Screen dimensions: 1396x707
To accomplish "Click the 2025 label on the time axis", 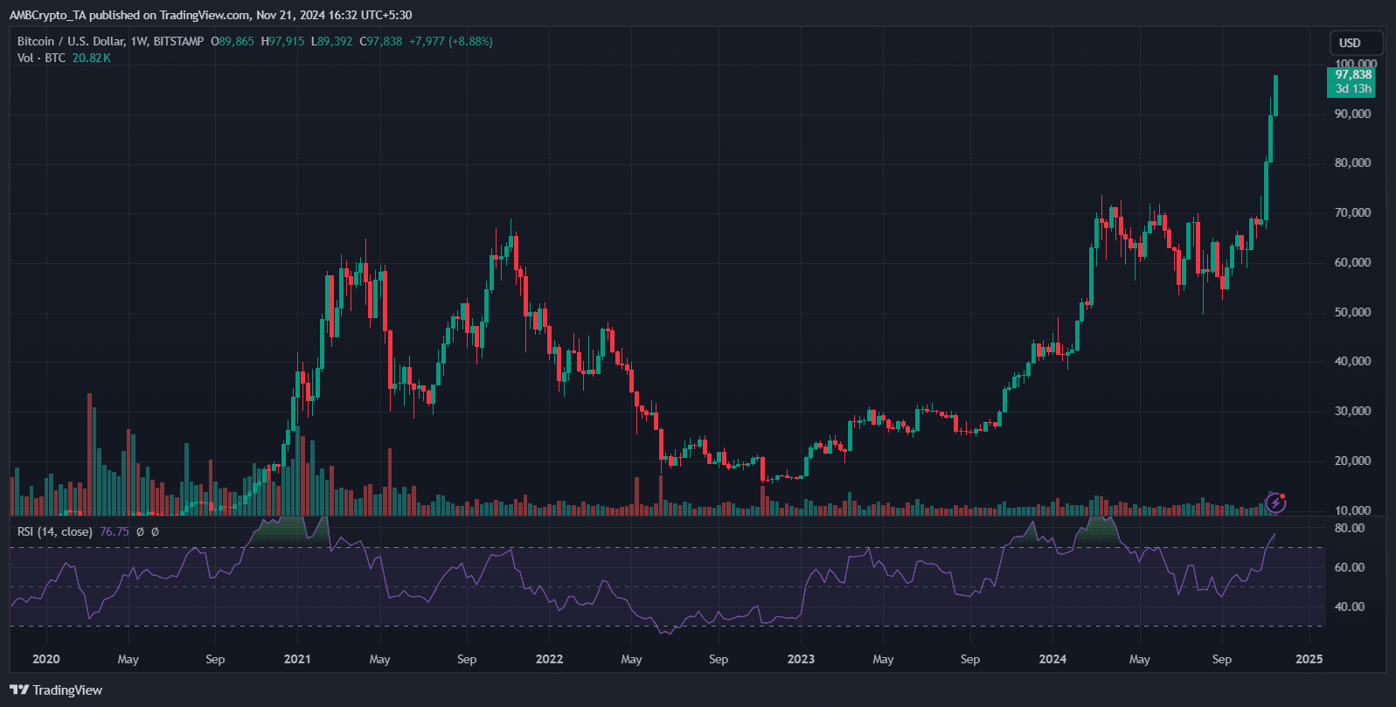I will (1309, 659).
